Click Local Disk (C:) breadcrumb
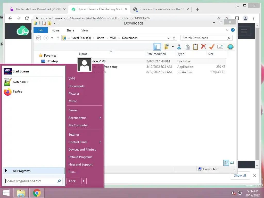The height and width of the screenshot is (198, 264). tap(81, 38)
